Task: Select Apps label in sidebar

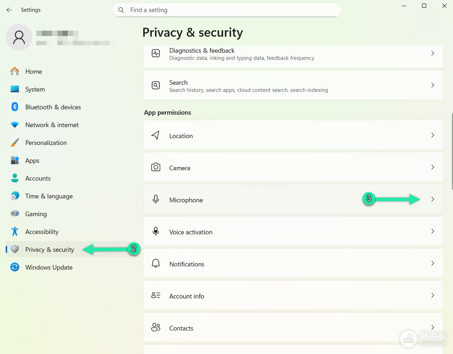Action: [x=32, y=161]
